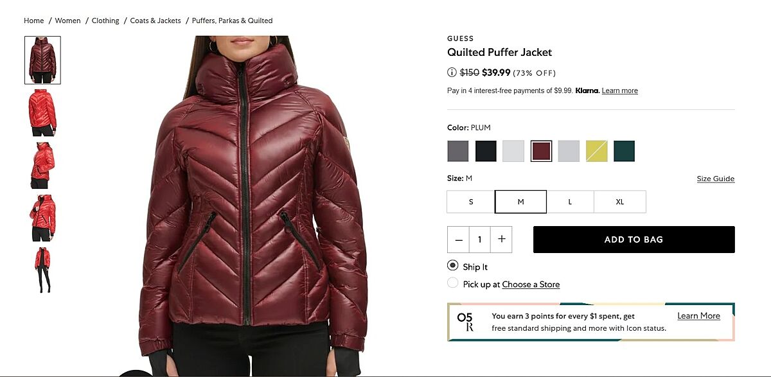Pick the dark green color swatch
This screenshot has height=377, width=771.
624,151
